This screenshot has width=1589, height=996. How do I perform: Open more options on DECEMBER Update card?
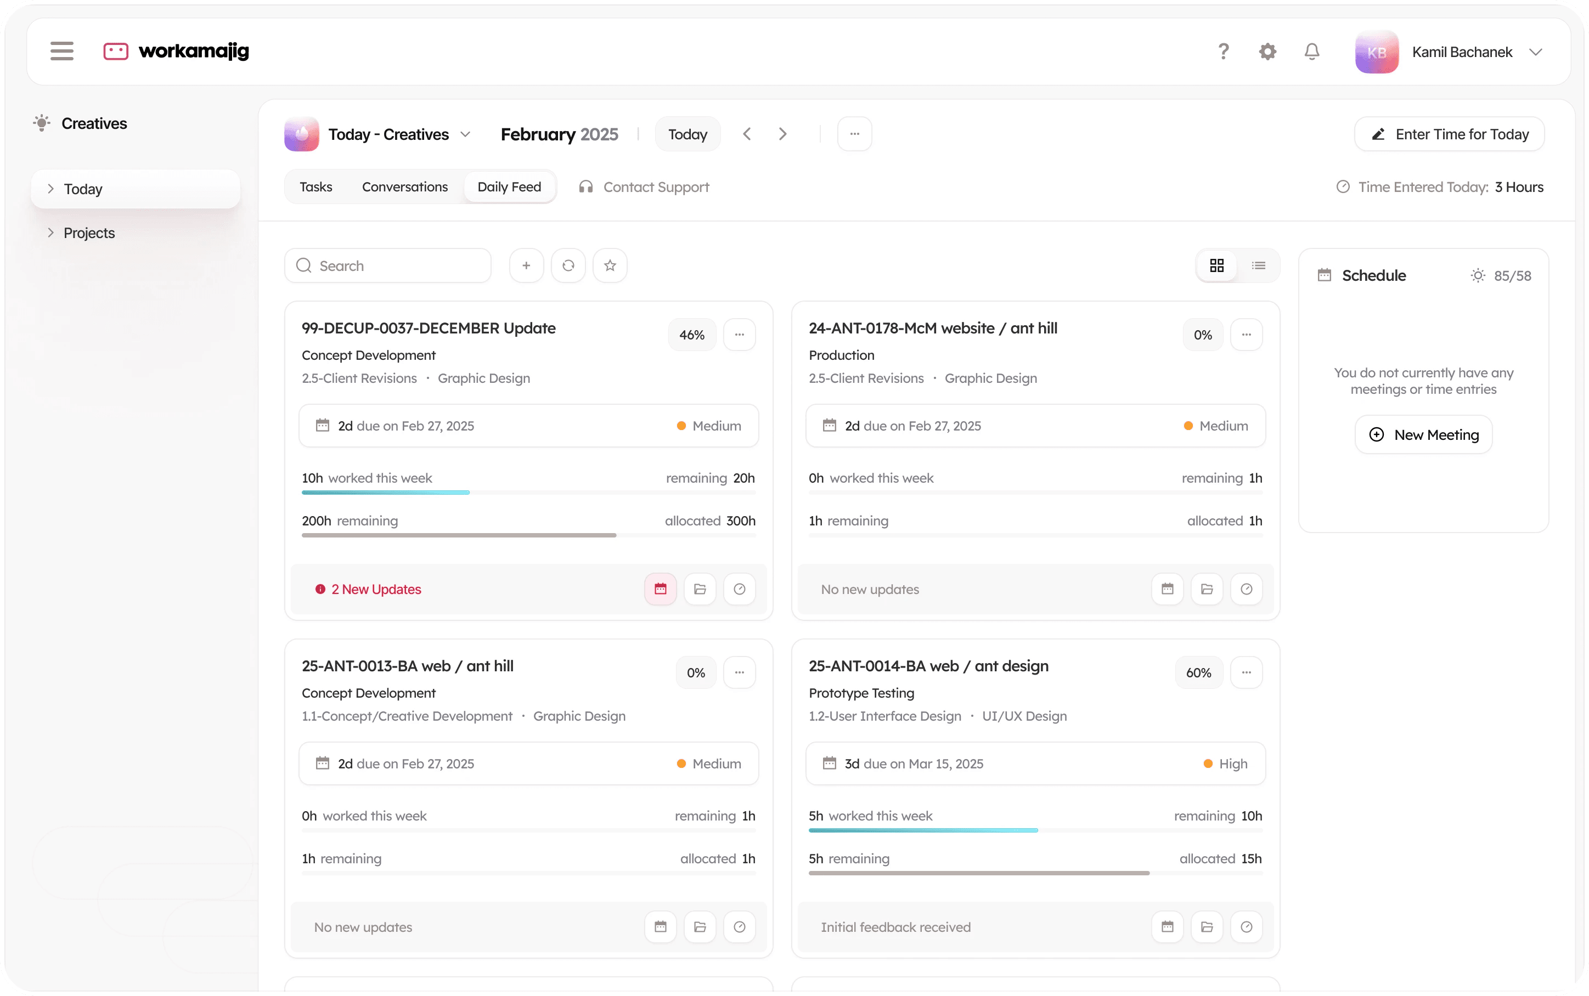[739, 335]
